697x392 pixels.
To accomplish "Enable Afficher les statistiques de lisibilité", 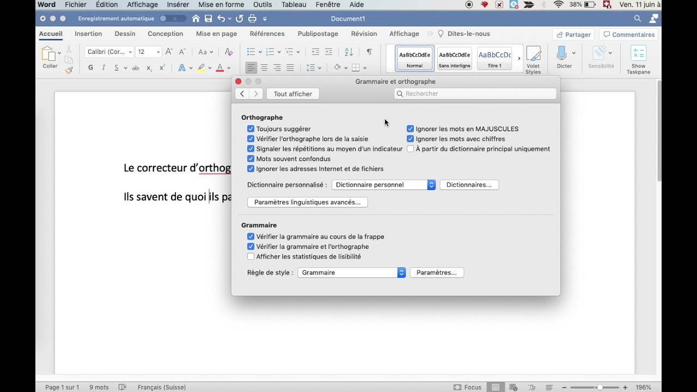I will (x=251, y=256).
